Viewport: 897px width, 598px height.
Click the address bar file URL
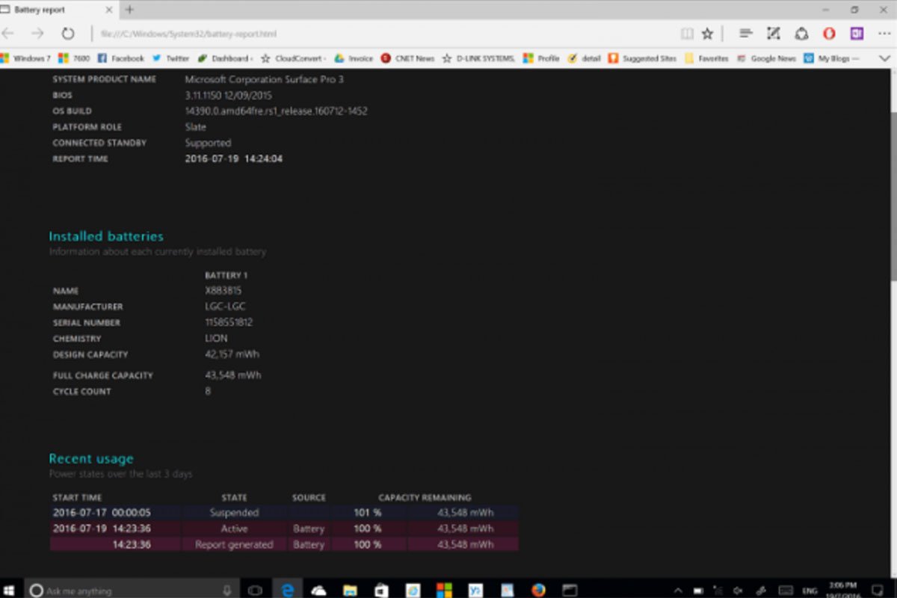(x=188, y=34)
